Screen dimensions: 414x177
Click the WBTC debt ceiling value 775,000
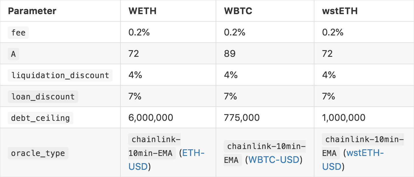click(242, 118)
